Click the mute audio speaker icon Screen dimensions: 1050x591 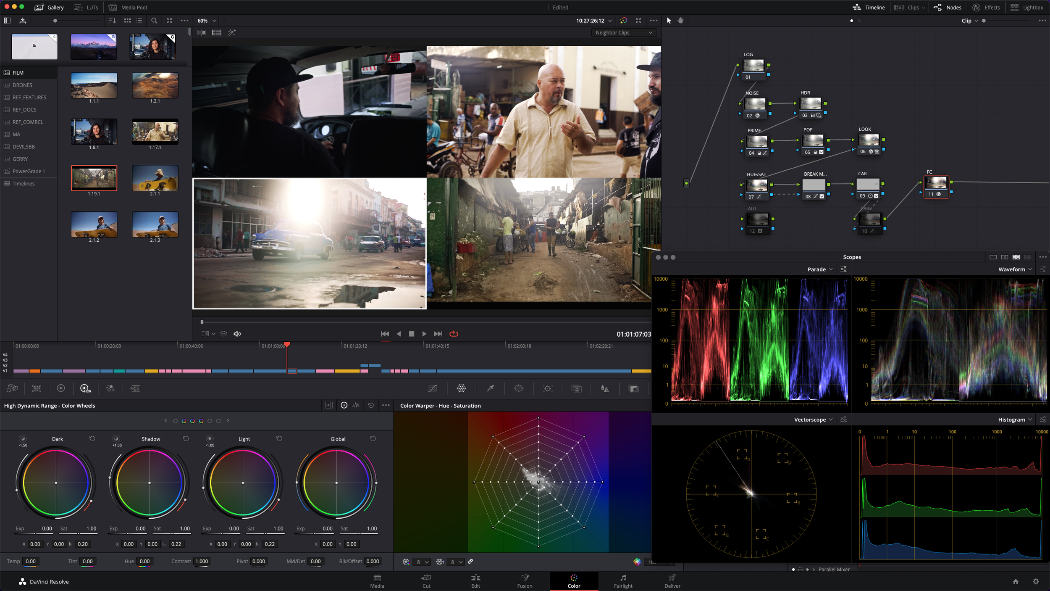237,334
